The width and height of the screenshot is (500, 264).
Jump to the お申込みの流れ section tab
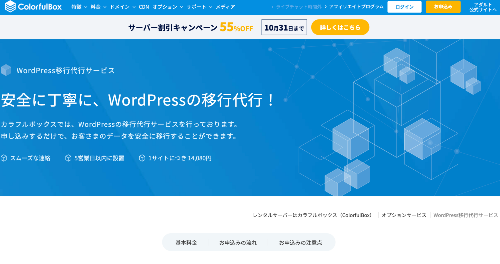click(x=238, y=243)
